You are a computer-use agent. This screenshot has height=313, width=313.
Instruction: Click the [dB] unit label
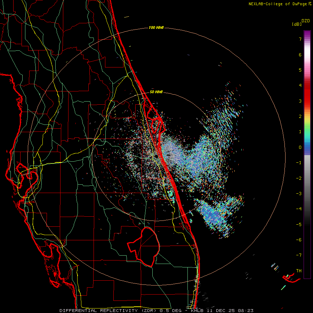297,24
